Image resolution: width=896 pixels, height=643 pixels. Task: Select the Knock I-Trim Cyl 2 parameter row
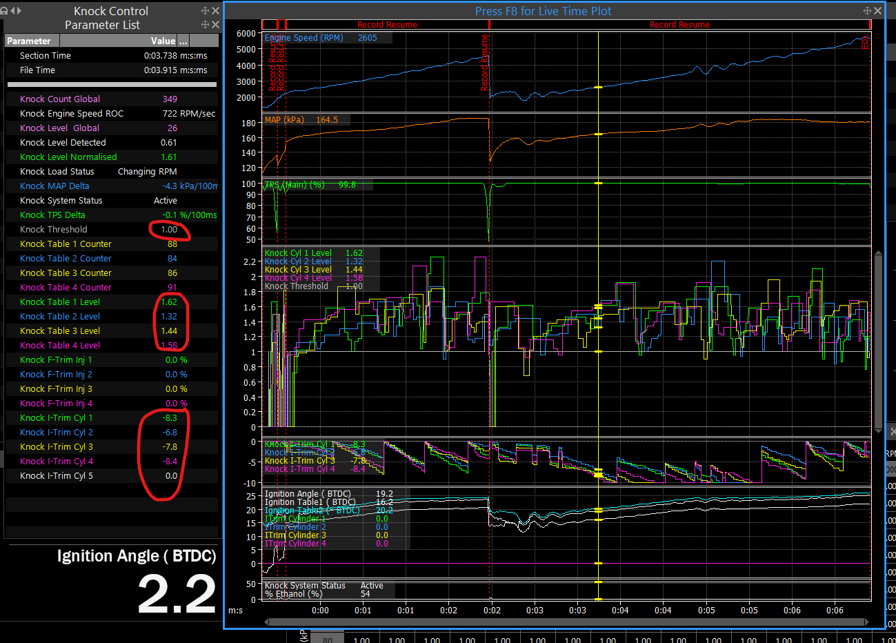pyautogui.click(x=112, y=432)
